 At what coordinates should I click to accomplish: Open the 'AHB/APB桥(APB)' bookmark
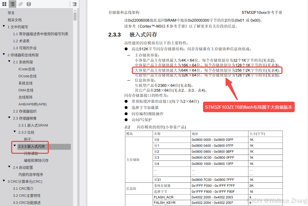click(33, 104)
